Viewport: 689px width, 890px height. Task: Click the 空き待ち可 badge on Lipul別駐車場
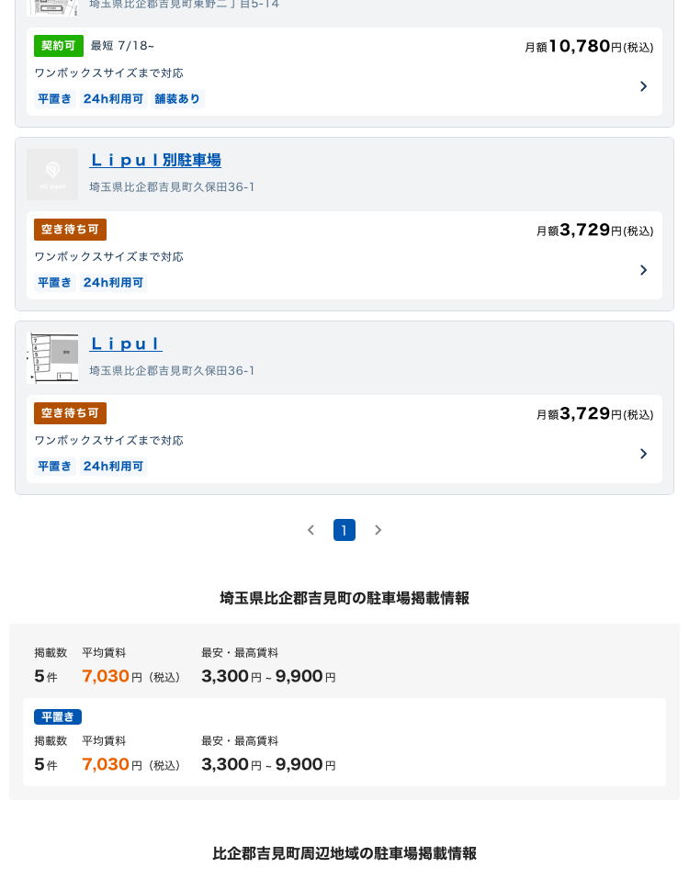pos(71,230)
